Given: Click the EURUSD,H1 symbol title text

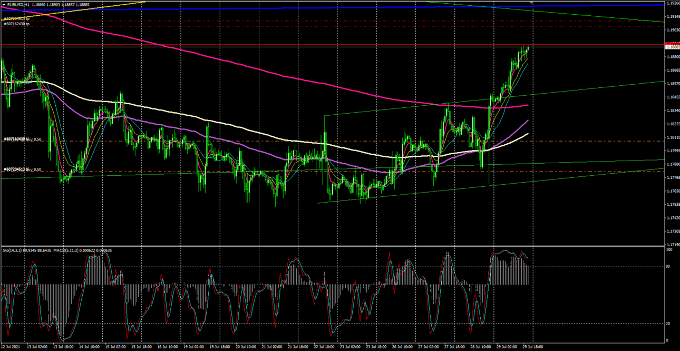Looking at the screenshot, I should click(18, 5).
